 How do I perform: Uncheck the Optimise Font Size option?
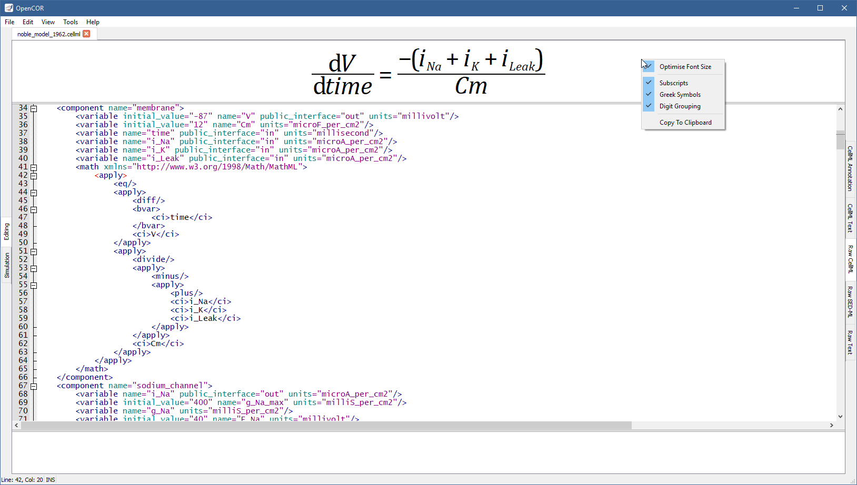pyautogui.click(x=685, y=67)
